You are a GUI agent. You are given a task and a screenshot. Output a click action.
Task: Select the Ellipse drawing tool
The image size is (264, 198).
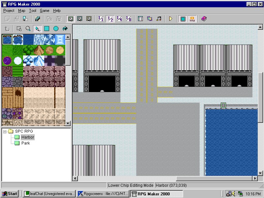(56, 29)
